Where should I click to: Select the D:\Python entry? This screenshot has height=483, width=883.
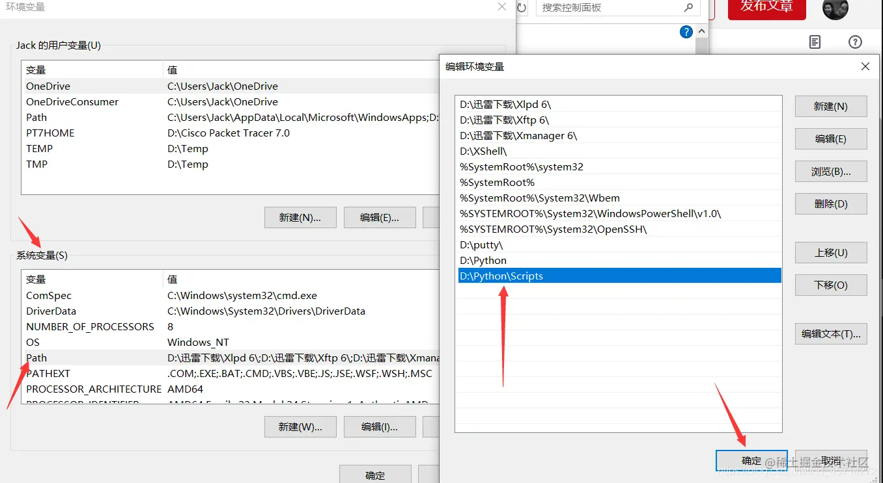619,260
